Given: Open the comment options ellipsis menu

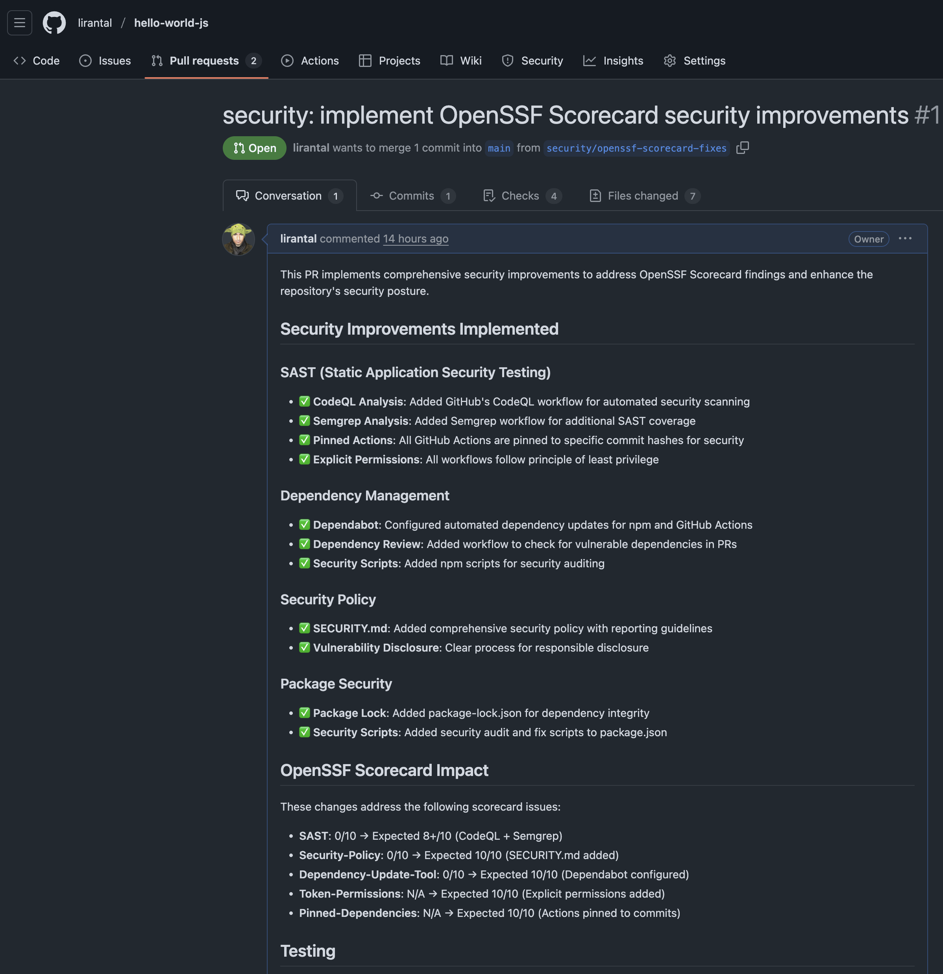Looking at the screenshot, I should click(x=905, y=239).
